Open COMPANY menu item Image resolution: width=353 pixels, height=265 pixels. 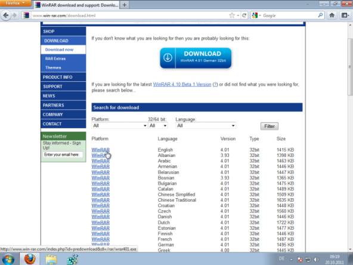(63, 115)
